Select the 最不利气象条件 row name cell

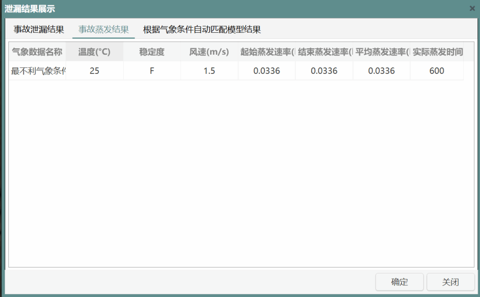click(x=37, y=71)
